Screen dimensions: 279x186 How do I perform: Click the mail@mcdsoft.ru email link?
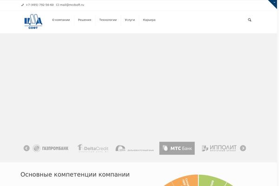pos(72,5)
